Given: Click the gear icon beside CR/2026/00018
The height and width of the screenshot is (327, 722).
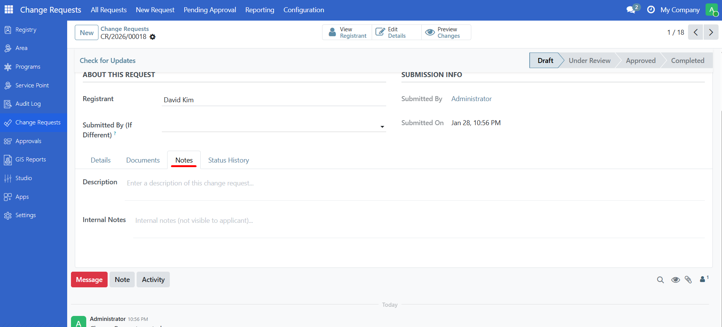Looking at the screenshot, I should (x=153, y=37).
